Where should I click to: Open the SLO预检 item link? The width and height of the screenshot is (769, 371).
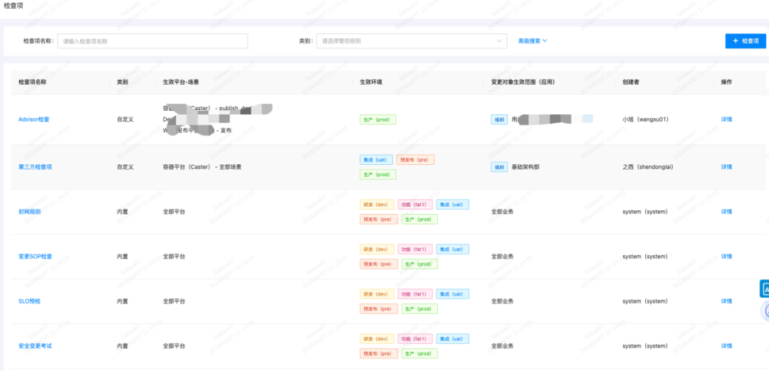pyautogui.click(x=29, y=301)
